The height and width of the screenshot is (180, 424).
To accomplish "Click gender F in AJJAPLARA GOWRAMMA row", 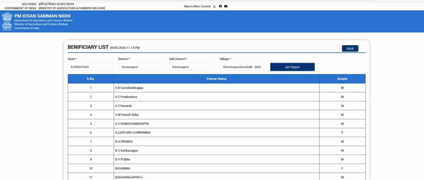I will 342,132.
